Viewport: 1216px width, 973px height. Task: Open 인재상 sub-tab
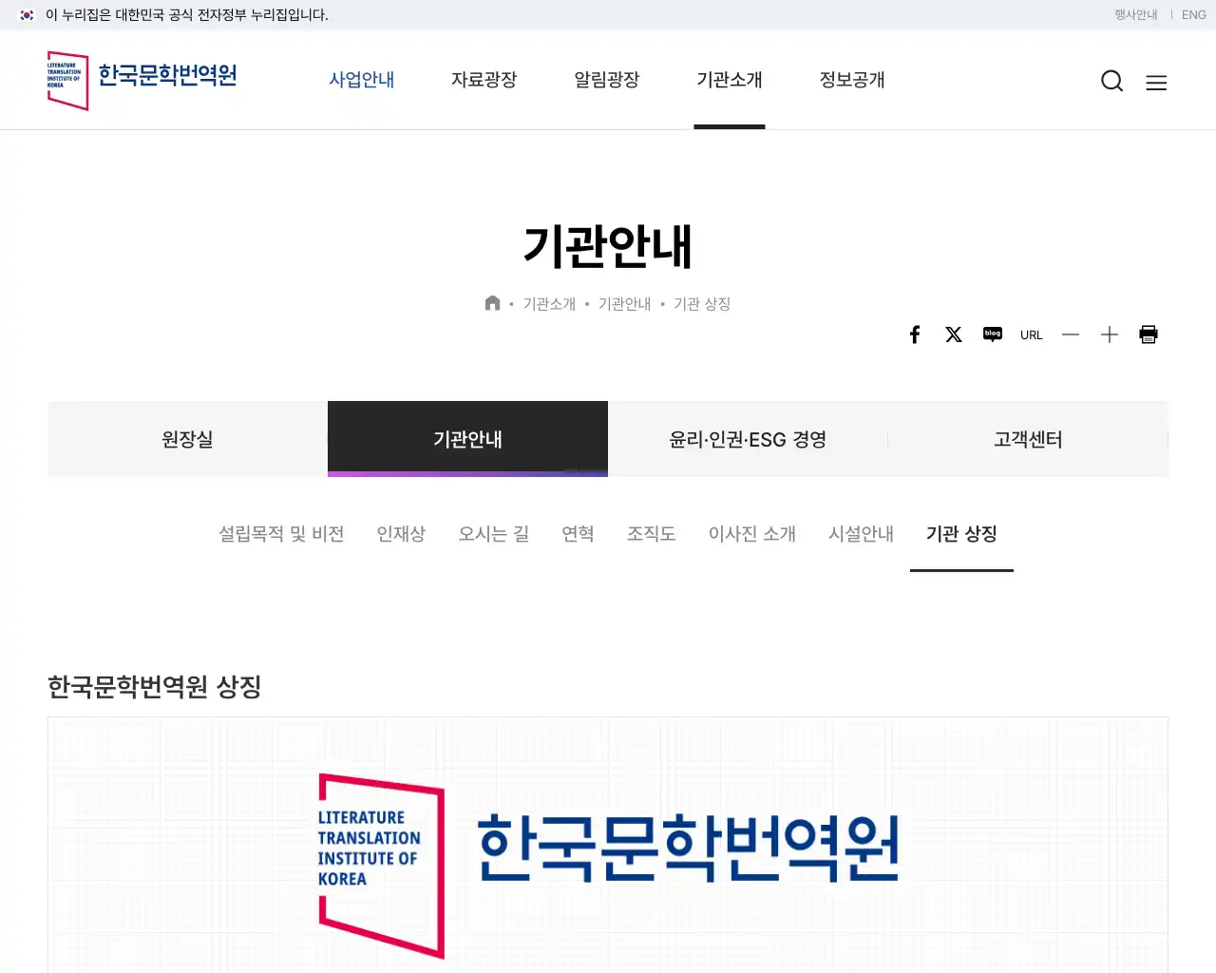(x=401, y=534)
